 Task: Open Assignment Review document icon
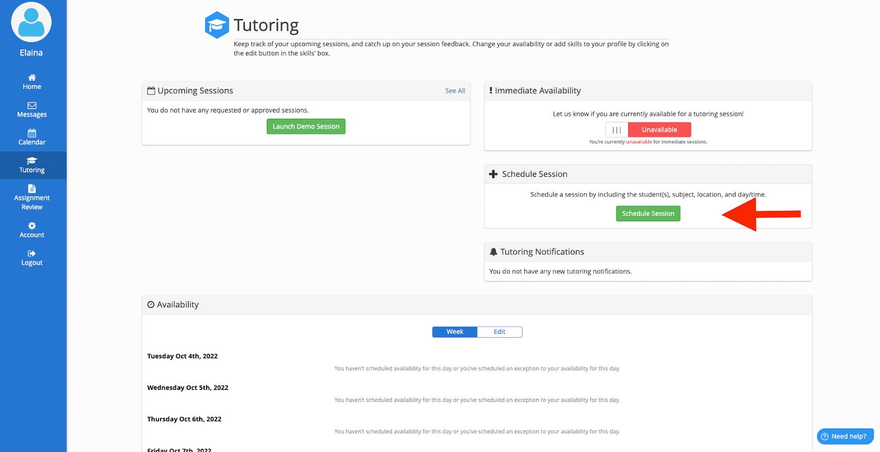click(x=32, y=188)
